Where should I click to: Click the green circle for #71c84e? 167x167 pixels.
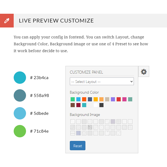point(20,131)
